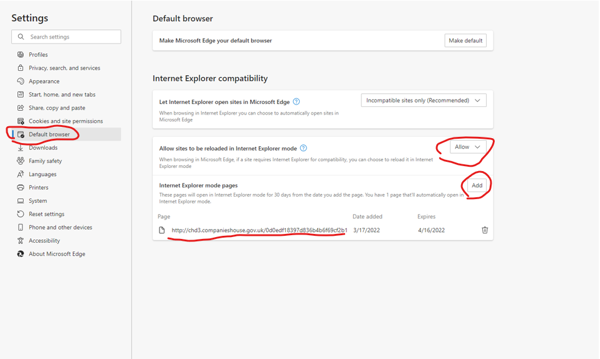This screenshot has height=359, width=600.
Task: Click the Phone and other devices icon
Action: click(21, 227)
